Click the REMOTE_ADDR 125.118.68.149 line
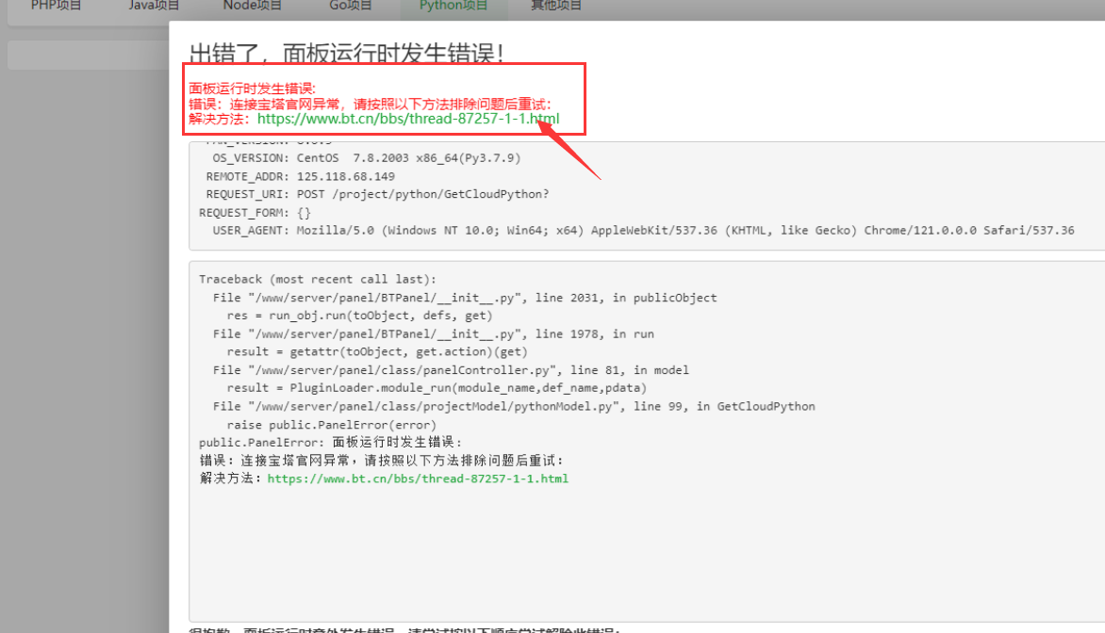This screenshot has height=633, width=1105. 300,177
